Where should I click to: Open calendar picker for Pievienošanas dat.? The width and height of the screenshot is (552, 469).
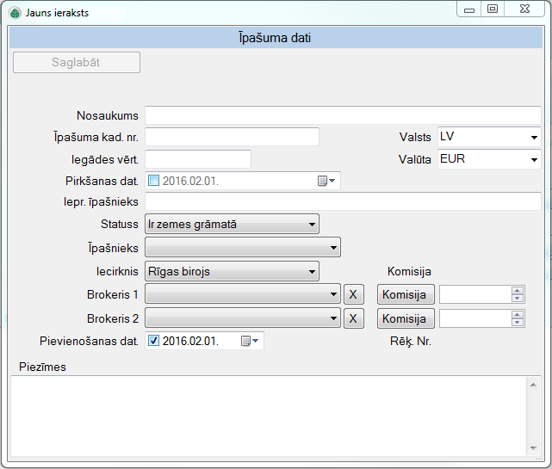[251, 341]
